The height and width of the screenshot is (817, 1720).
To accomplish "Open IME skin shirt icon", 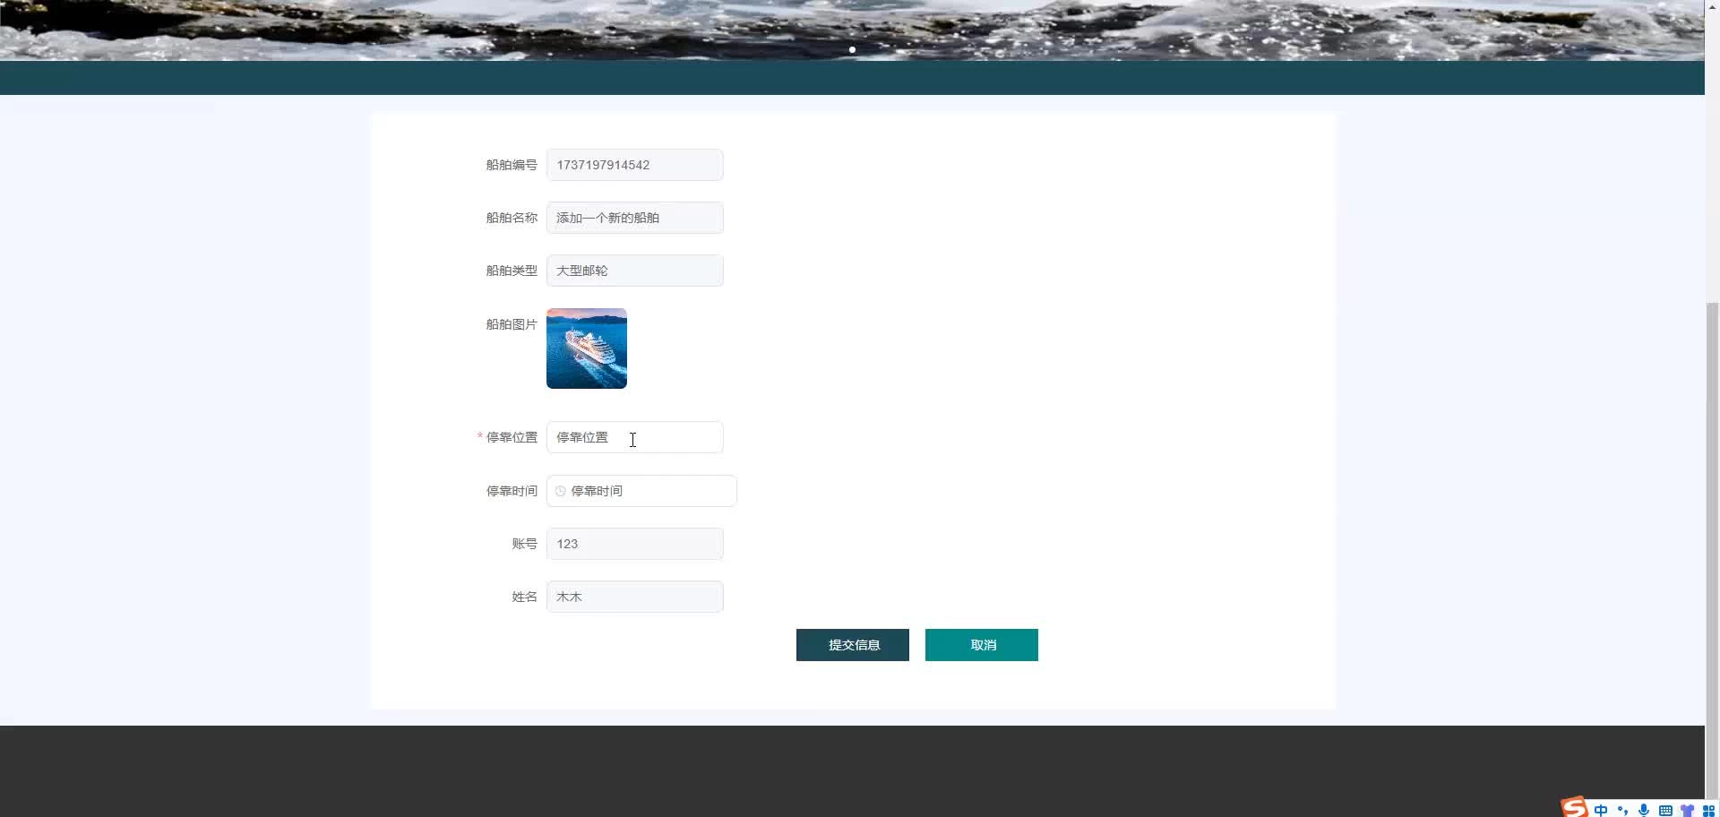I will [x=1687, y=810].
